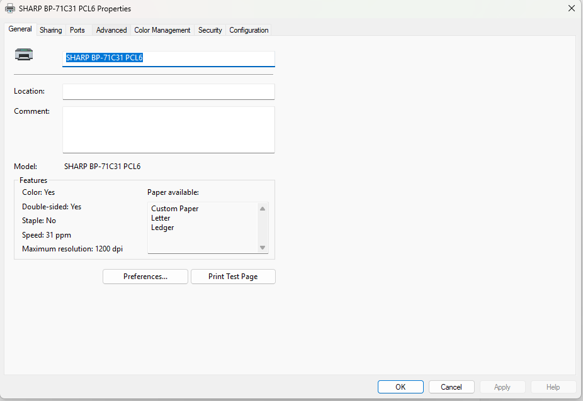Select the Security tab

click(210, 30)
